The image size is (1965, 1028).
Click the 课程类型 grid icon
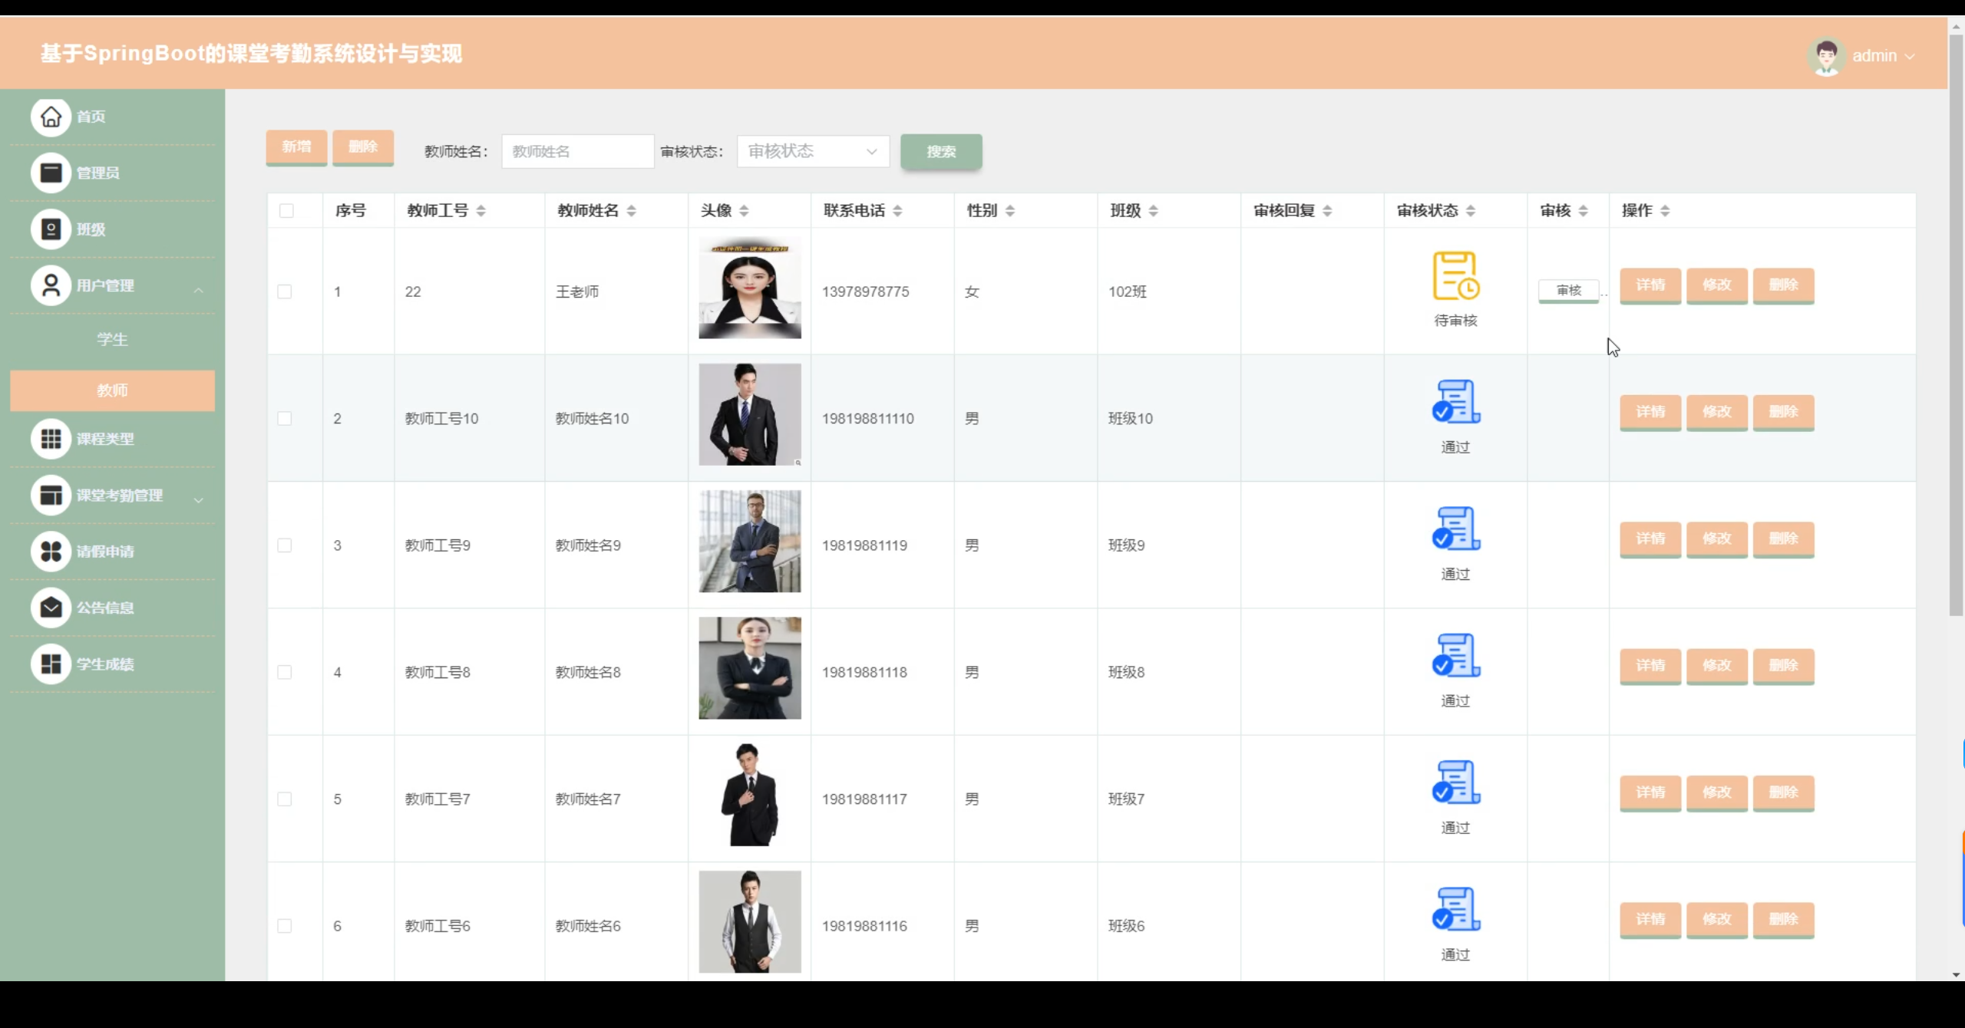[51, 439]
